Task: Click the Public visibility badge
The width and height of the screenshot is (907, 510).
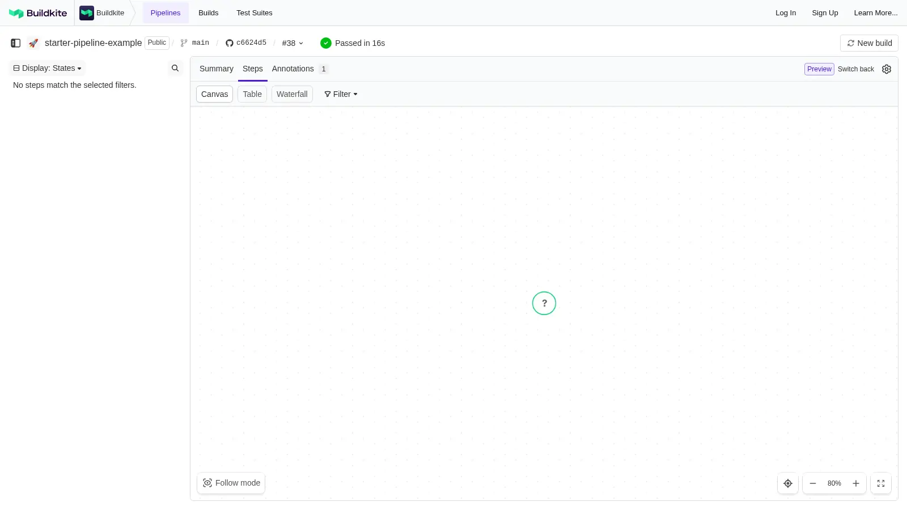Action: click(157, 42)
